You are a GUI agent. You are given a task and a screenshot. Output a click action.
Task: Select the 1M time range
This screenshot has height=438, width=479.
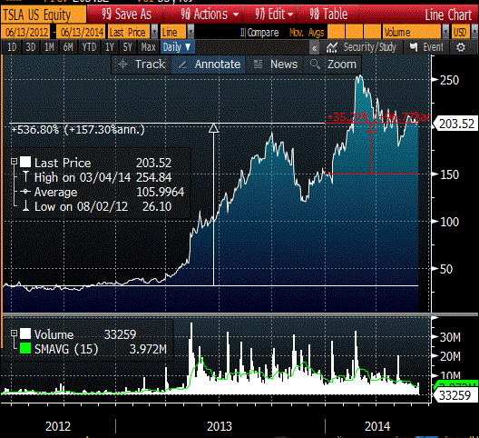[49, 47]
